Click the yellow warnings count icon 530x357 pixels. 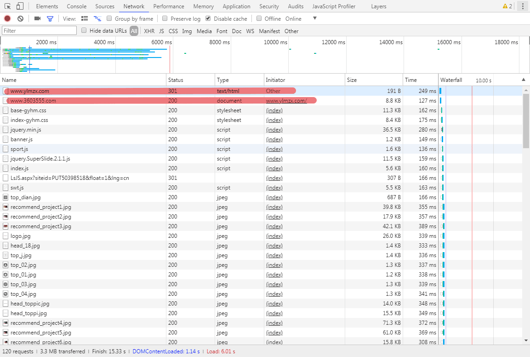coord(507,6)
